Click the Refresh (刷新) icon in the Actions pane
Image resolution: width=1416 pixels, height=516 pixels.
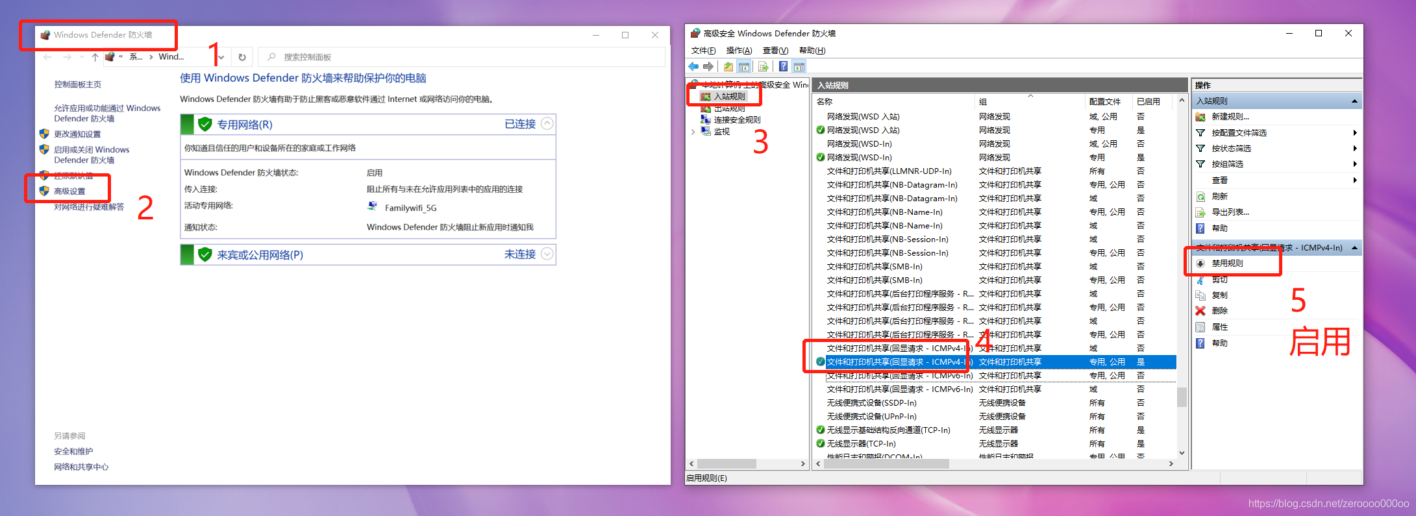(x=1200, y=197)
